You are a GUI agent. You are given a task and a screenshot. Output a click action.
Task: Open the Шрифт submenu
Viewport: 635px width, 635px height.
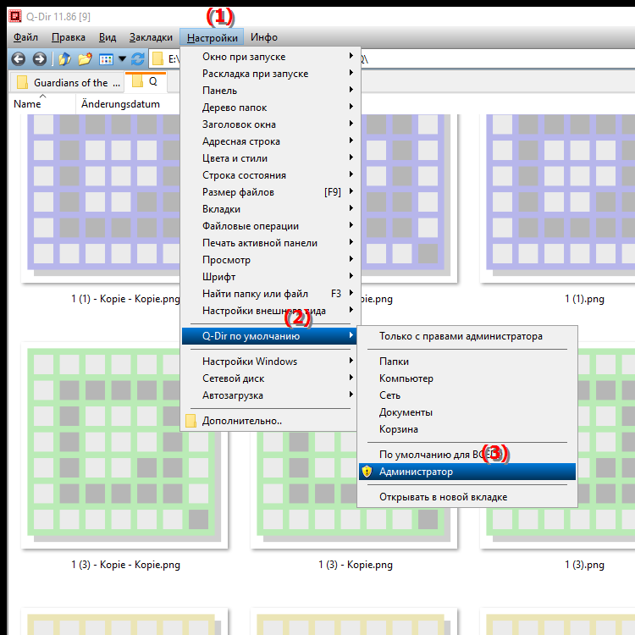coord(269,277)
